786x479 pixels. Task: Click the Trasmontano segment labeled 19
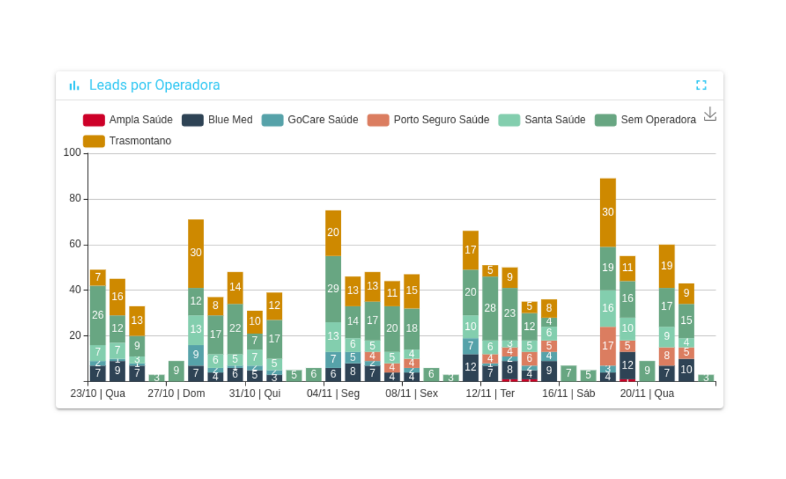(x=667, y=266)
